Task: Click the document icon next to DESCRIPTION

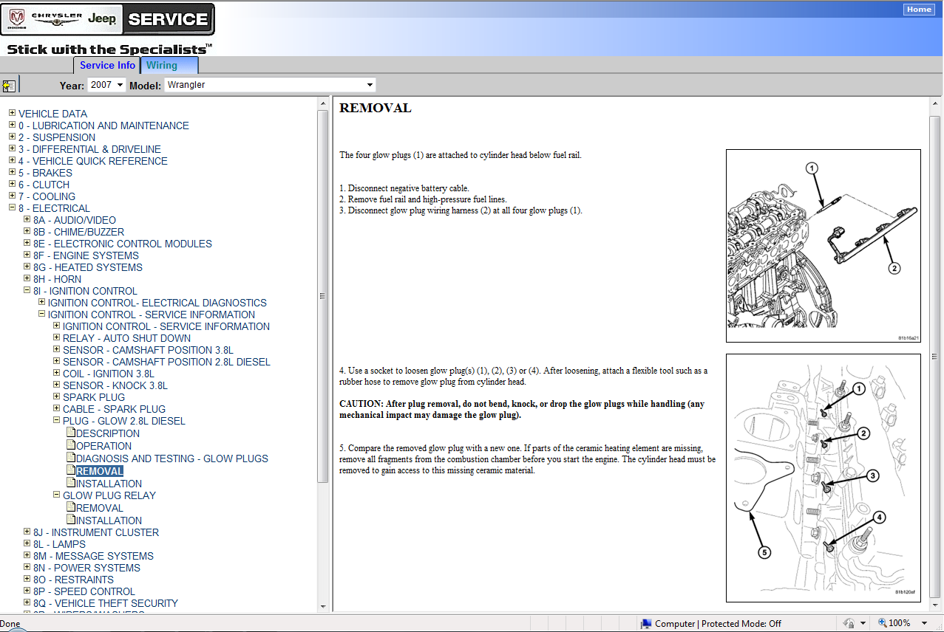Action: [71, 433]
